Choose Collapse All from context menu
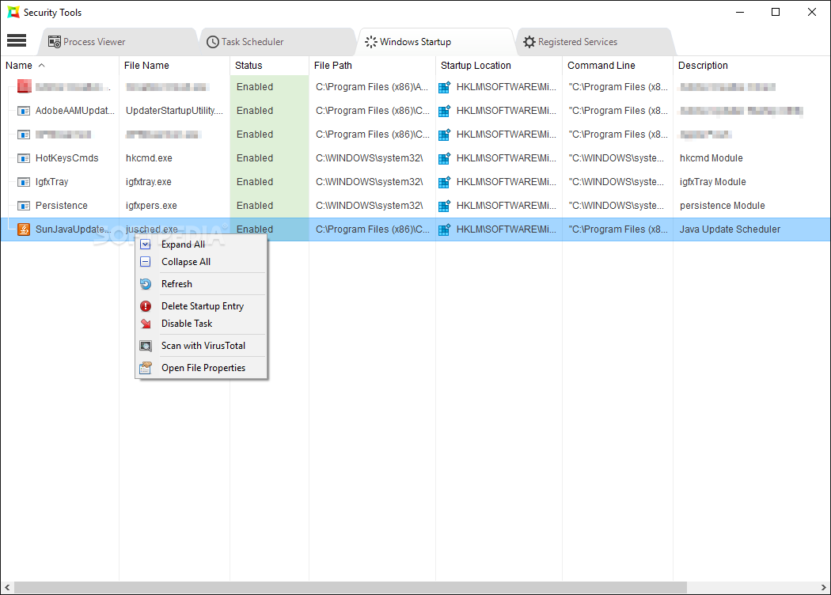The image size is (831, 595). tap(201, 262)
